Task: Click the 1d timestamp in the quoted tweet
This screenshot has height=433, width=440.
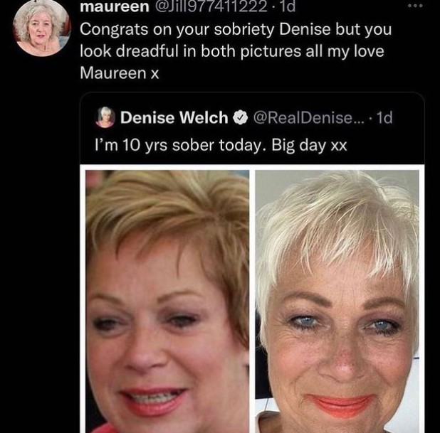Action: tap(383, 117)
